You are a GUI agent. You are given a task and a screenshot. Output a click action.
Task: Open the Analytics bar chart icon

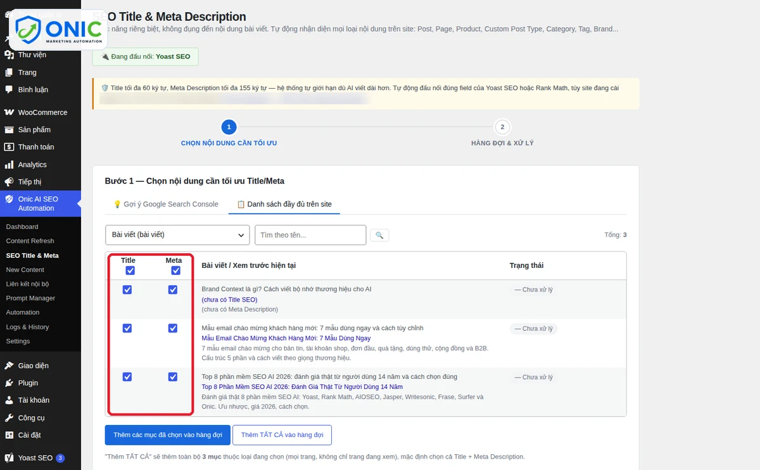coord(9,165)
